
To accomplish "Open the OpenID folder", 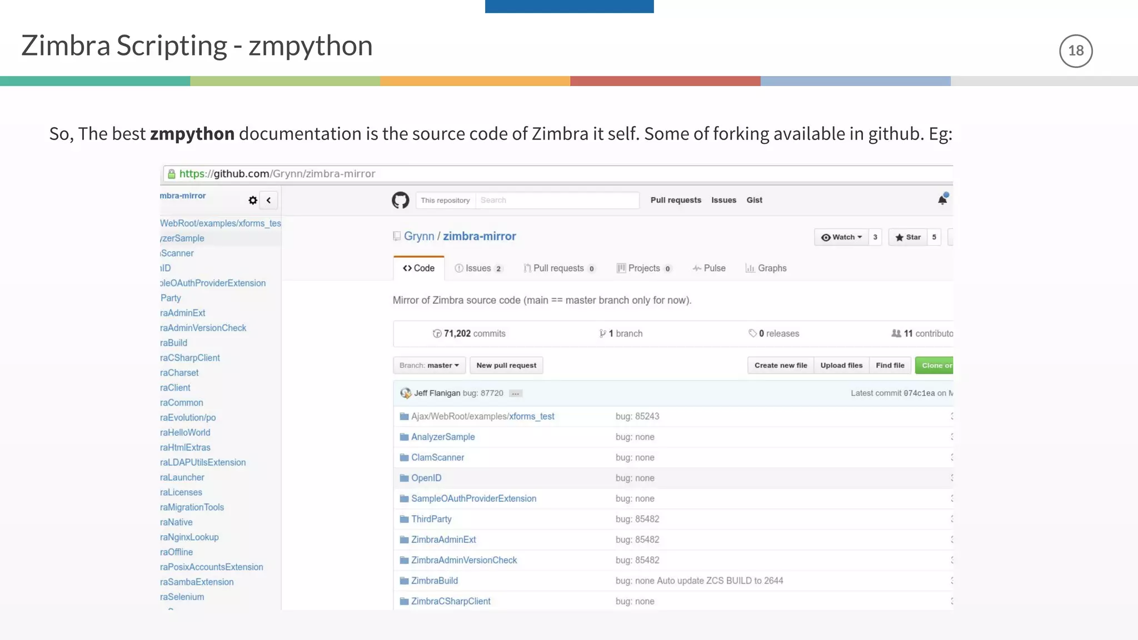I will pos(426,478).
